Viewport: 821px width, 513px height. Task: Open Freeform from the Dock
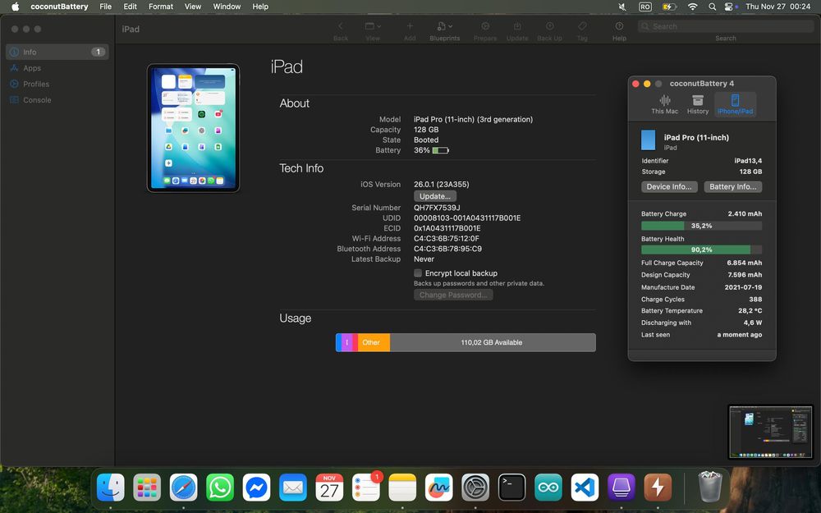click(438, 488)
